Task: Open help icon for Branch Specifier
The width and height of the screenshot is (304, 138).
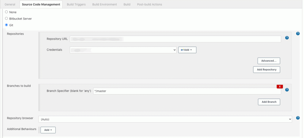Action: (x=287, y=90)
